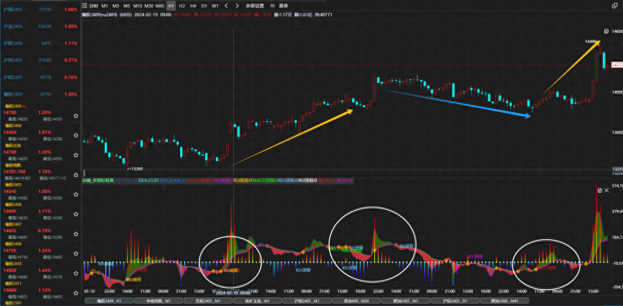This screenshot has height=306, width=623.
Task: Open the 菜油409 M30 tab
Action: click(356, 301)
